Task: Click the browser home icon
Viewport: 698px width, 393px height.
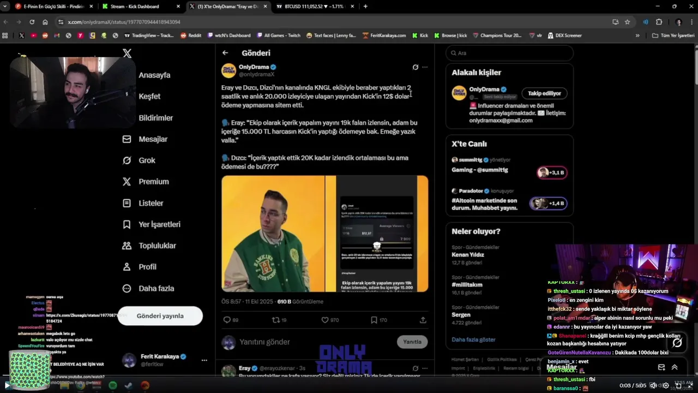Action: [45, 22]
